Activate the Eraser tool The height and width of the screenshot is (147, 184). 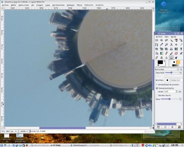pyautogui.click(x=176, y=53)
